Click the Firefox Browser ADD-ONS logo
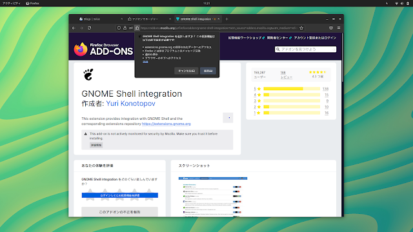This screenshot has width=413, height=232. point(103,49)
